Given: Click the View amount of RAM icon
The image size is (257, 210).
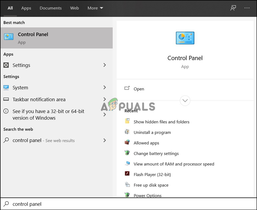Looking at the screenshot, I should pyautogui.click(x=127, y=163).
